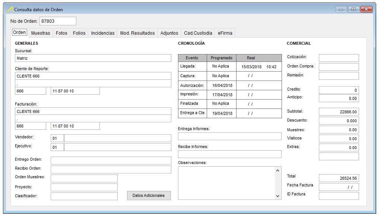The image size is (381, 217).
Task: Click the Recibe Informes field
Action: coord(230,154)
